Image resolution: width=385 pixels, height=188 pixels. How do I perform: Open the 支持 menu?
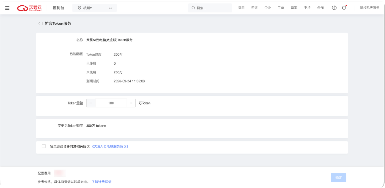307,8
